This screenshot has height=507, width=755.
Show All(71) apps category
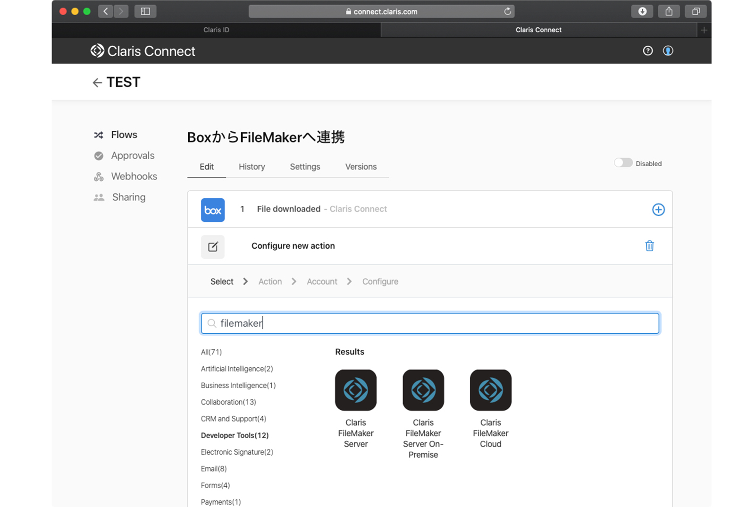(x=211, y=352)
